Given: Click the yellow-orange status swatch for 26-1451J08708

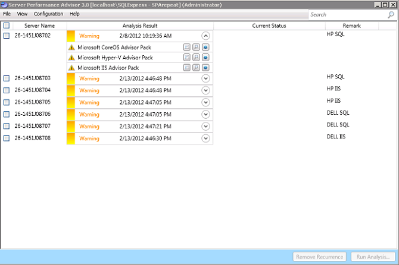Looking at the screenshot, I should point(71,138).
